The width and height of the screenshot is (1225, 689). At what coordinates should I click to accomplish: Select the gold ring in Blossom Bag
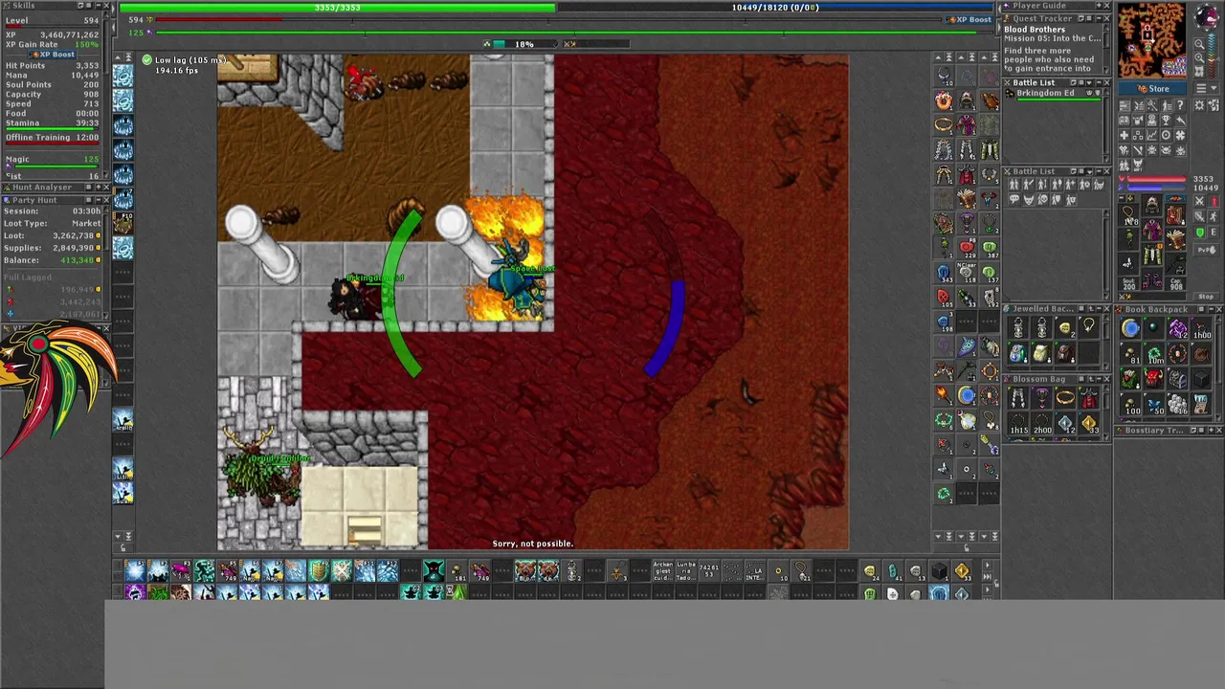click(1065, 397)
